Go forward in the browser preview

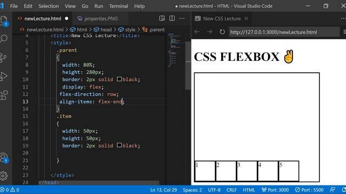(209, 32)
